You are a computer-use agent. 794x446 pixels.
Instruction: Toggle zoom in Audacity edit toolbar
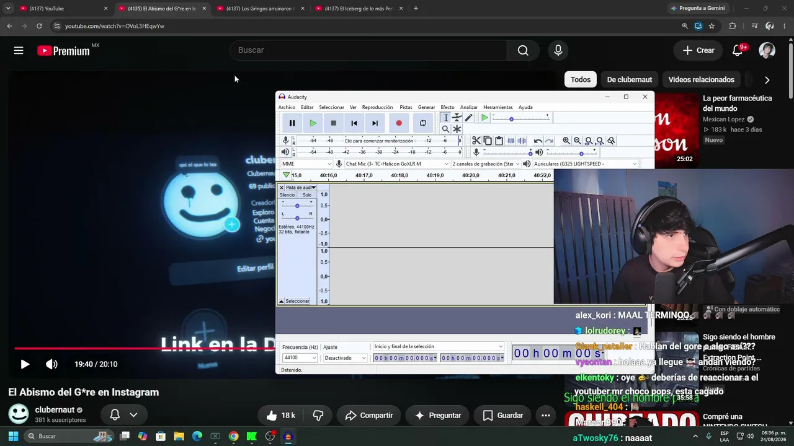(611, 141)
